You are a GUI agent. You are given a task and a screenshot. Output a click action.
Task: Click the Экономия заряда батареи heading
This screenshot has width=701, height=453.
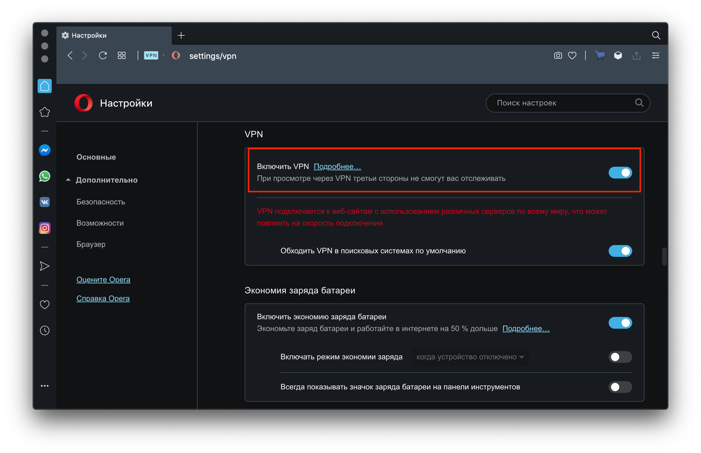point(300,290)
